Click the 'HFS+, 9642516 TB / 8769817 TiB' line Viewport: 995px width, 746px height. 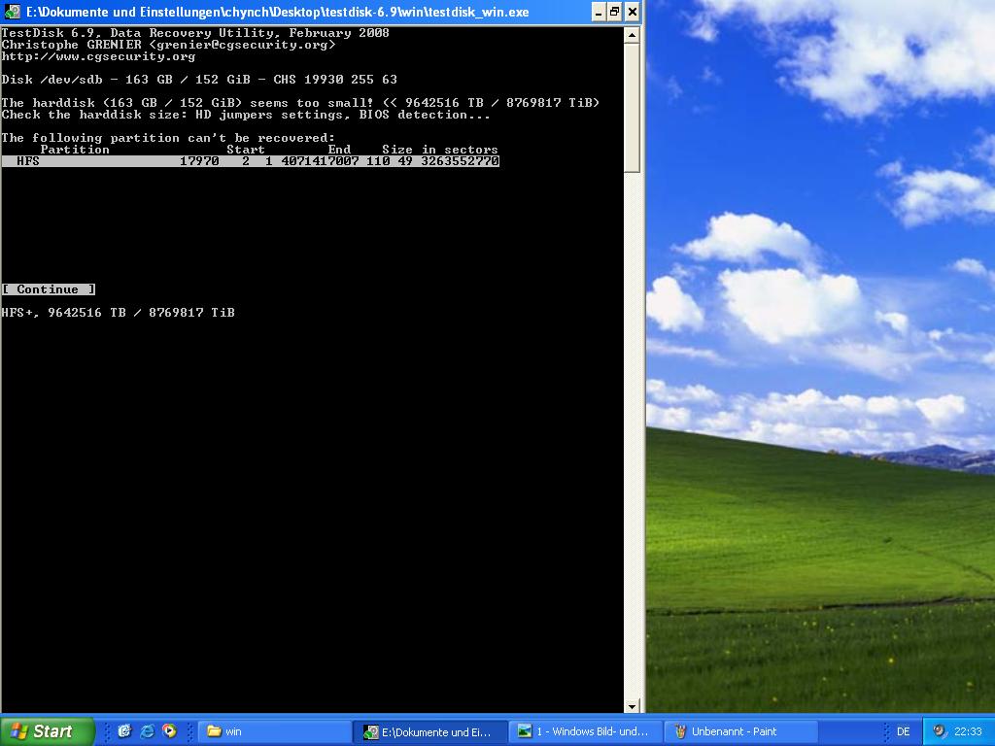118,312
